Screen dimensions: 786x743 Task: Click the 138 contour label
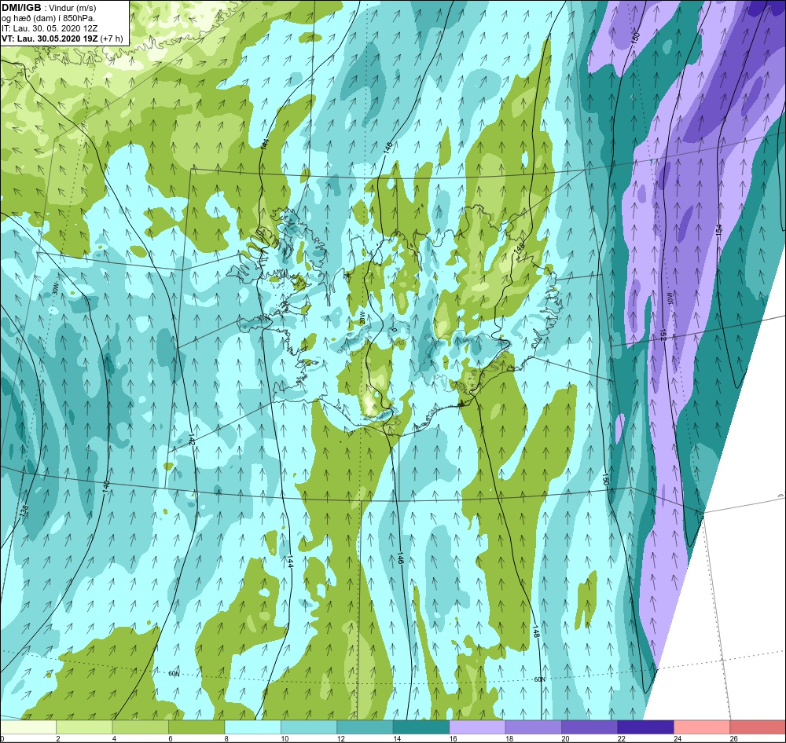click(x=24, y=511)
